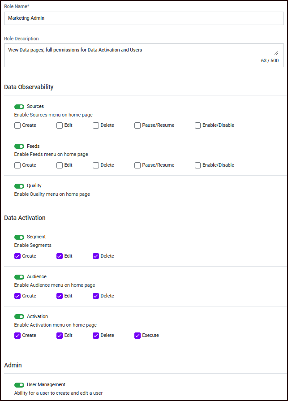Click the Role Name input field
This screenshot has width=288, height=401.
coord(143,18)
